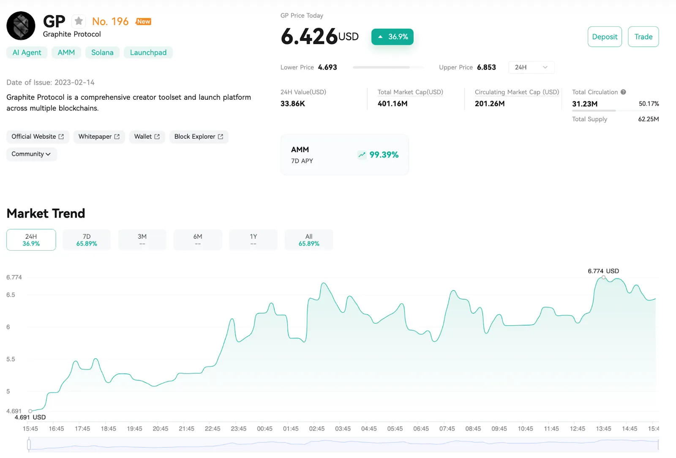
Task: Click the New badge beside No. 196
Action: pos(143,22)
